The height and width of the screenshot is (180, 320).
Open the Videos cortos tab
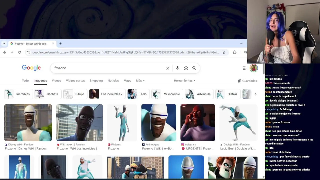pos(75,80)
